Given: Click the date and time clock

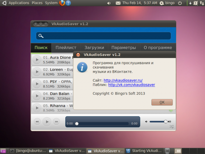Looking at the screenshot, I should [x=140, y=3].
